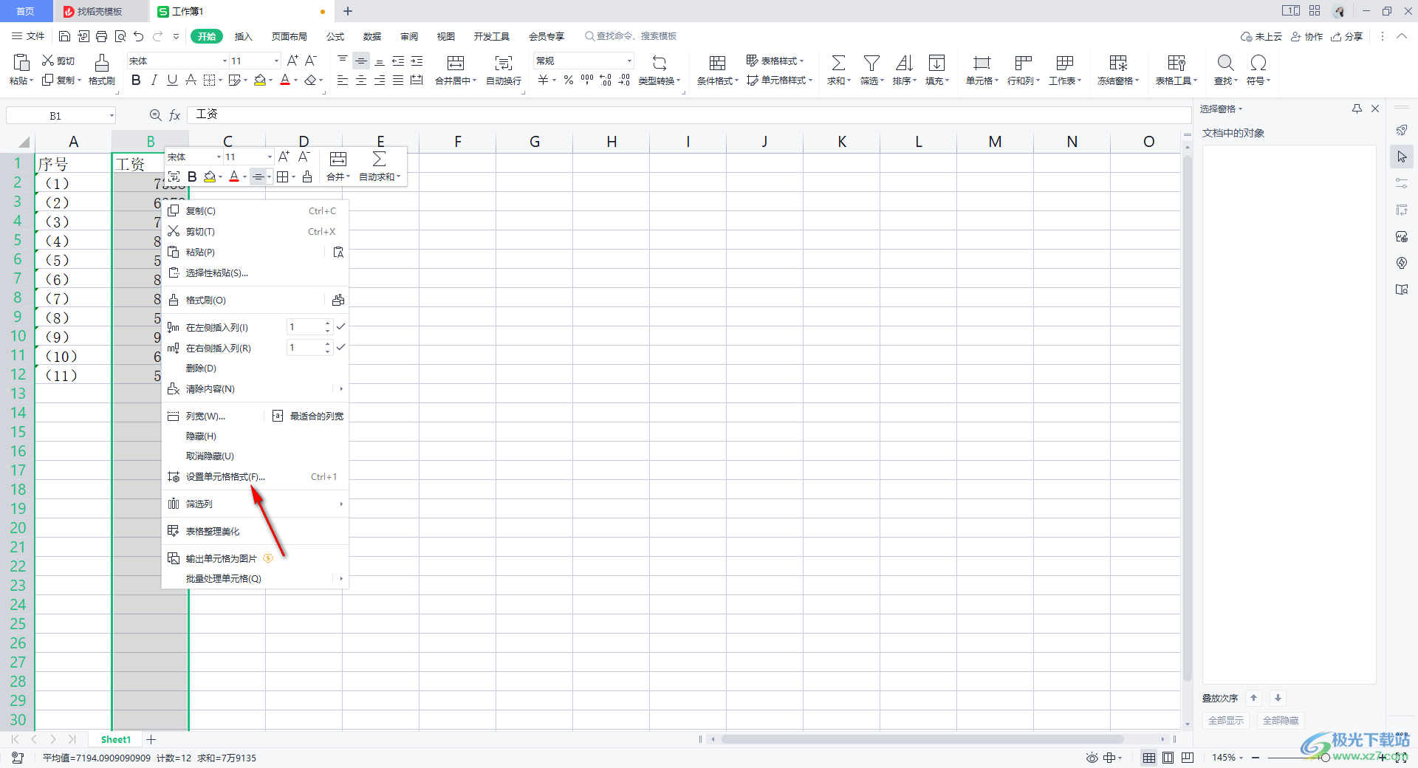Click 最适合的列宽 button in context menu

point(308,416)
